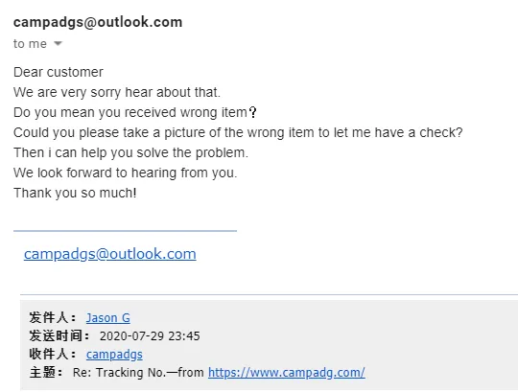Open the campadgs@outlook.com signature email link
Image resolution: width=518 pixels, height=392 pixels.
110,254
